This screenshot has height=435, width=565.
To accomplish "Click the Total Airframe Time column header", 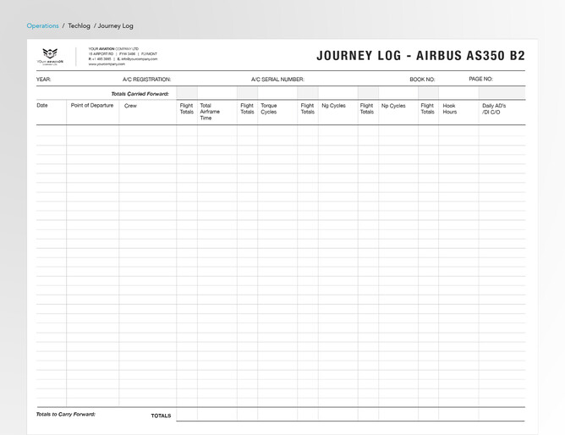I will [x=210, y=112].
